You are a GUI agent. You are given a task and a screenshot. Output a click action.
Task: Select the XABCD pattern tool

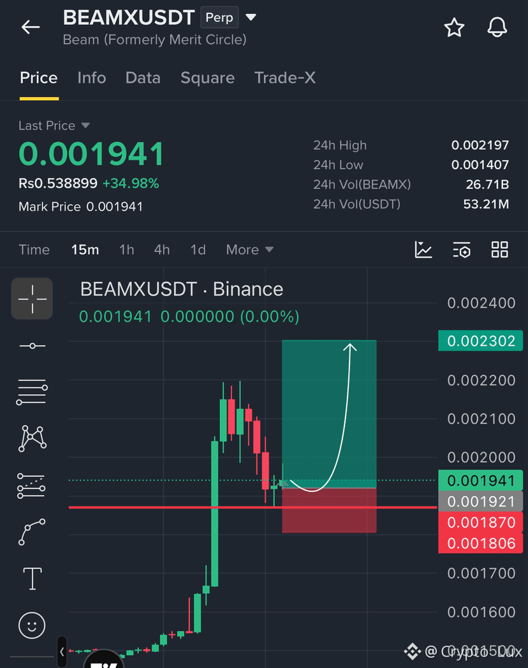(x=33, y=438)
